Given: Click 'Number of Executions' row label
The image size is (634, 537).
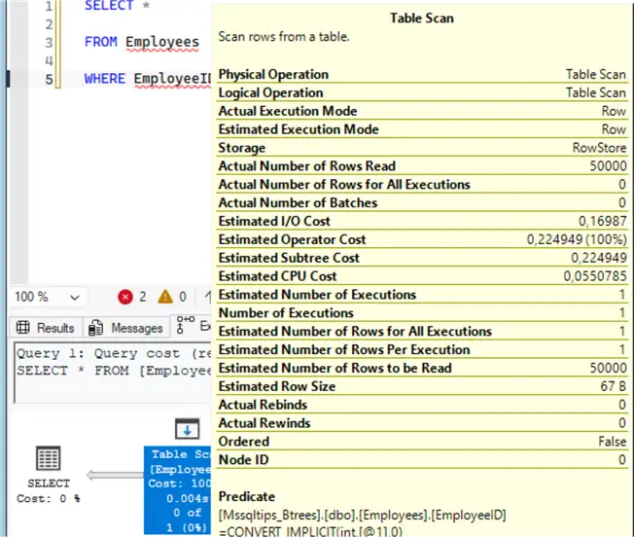Looking at the screenshot, I should (x=286, y=313).
